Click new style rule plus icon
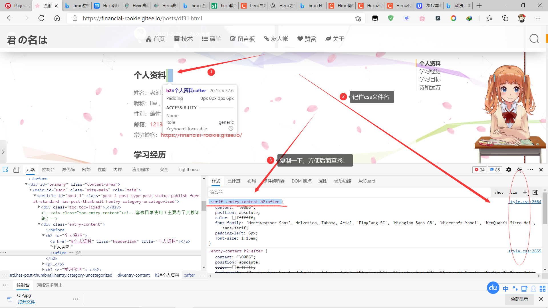 pos(525,192)
